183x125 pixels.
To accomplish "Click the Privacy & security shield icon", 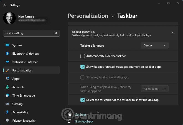I will pos(7,121).
